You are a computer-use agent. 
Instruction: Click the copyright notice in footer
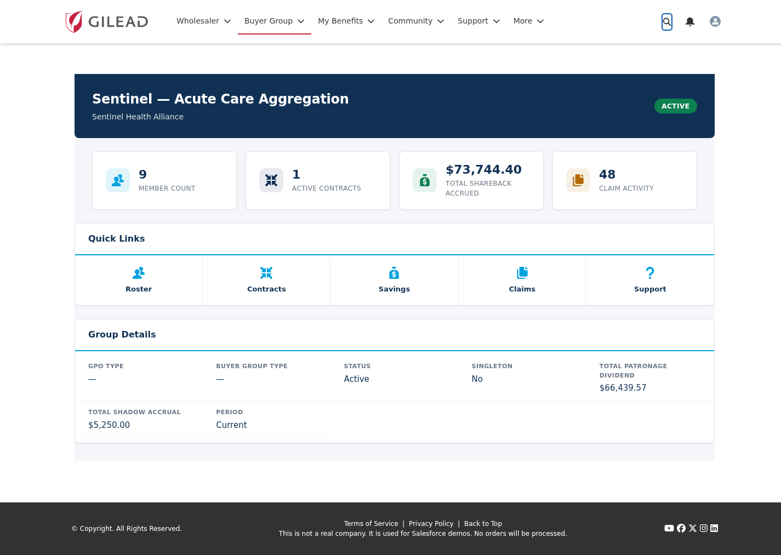pyautogui.click(x=127, y=529)
